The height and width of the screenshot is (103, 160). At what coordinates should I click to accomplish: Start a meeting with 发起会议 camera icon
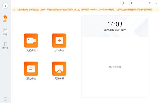click(31, 41)
